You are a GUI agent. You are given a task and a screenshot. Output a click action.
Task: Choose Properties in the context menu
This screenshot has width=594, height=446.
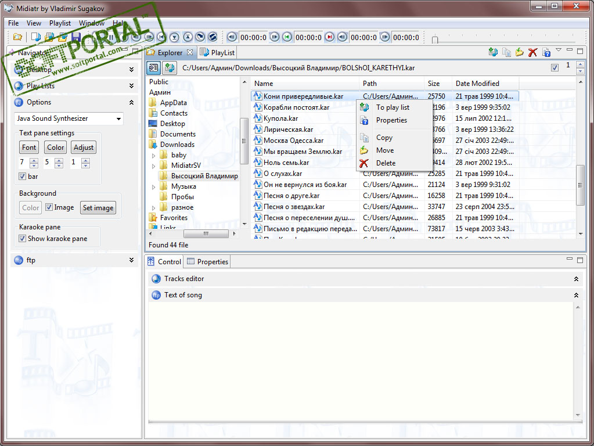(394, 120)
